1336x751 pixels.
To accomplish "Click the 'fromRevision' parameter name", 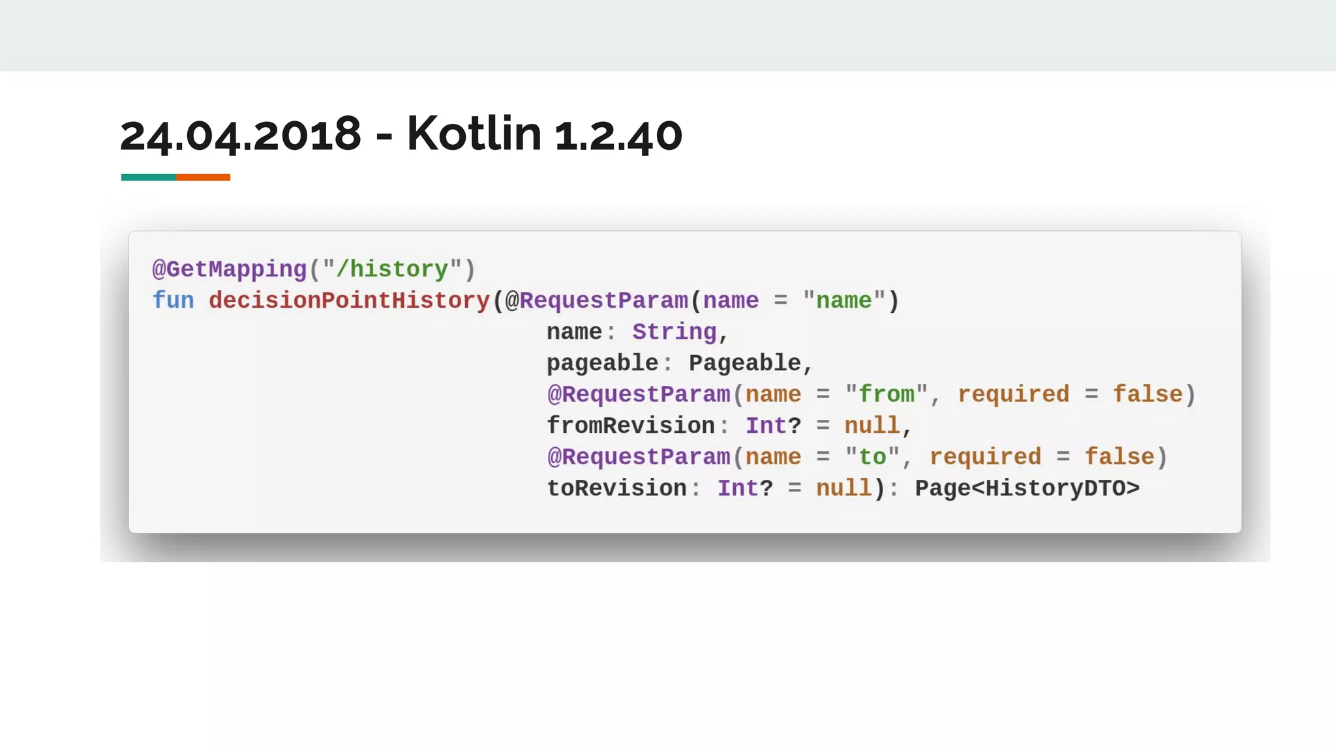I will (631, 425).
